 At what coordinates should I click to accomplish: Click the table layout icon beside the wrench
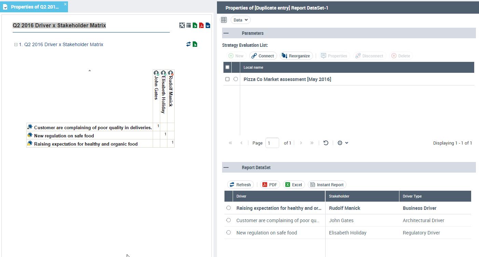point(189,25)
